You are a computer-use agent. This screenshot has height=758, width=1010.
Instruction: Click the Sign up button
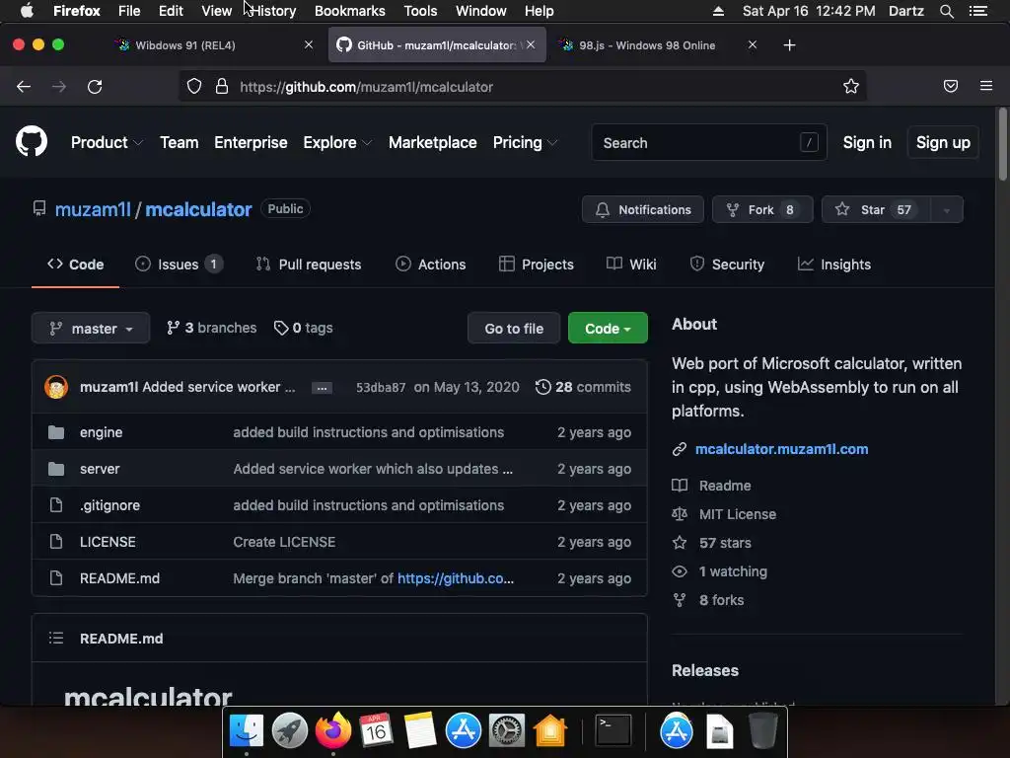tap(943, 142)
